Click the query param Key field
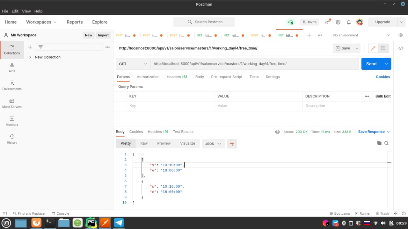 coord(171,106)
